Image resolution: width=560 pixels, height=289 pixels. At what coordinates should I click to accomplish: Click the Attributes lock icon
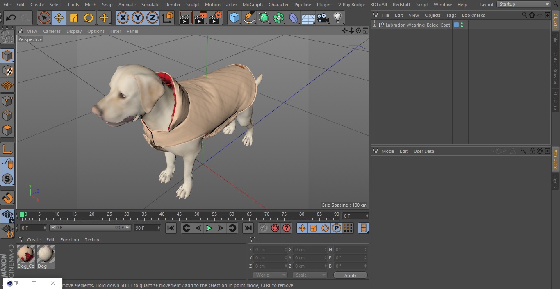[532, 151]
